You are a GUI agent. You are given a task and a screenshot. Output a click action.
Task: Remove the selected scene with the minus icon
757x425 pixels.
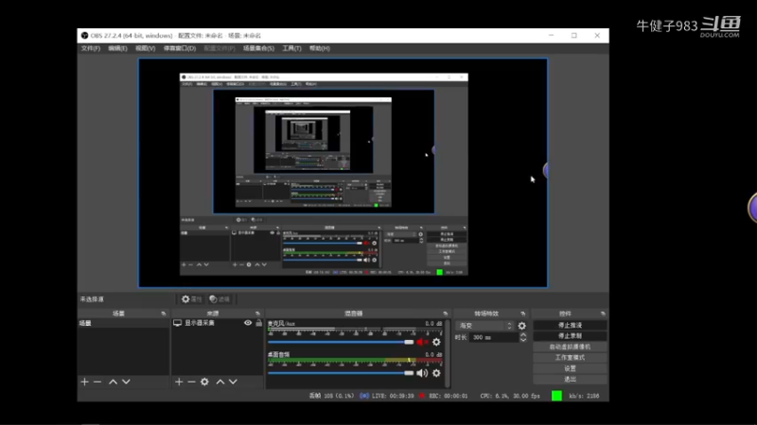(97, 382)
